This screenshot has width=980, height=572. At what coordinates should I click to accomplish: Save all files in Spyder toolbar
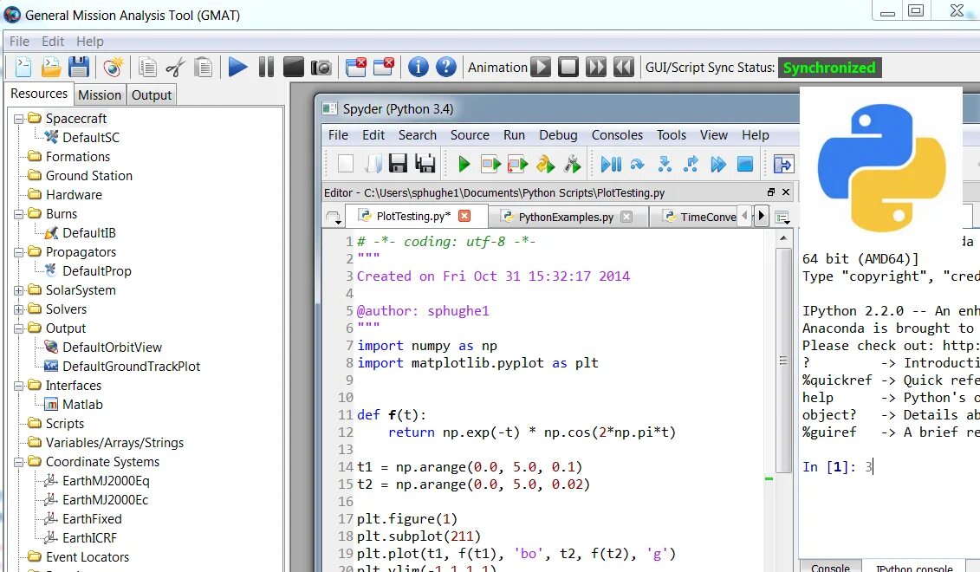tap(425, 164)
